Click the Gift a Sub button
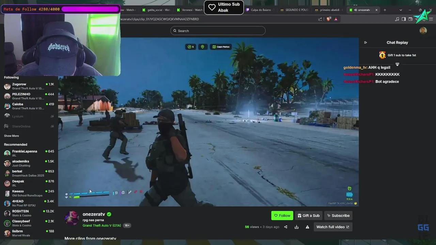The width and height of the screenshot is (436, 245). pyautogui.click(x=309, y=215)
